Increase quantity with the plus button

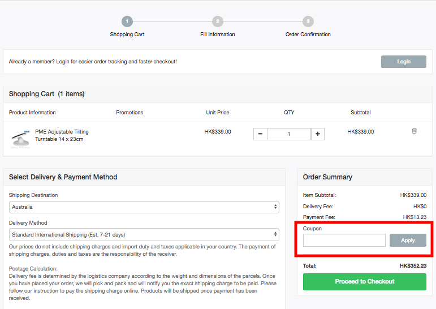(318, 134)
